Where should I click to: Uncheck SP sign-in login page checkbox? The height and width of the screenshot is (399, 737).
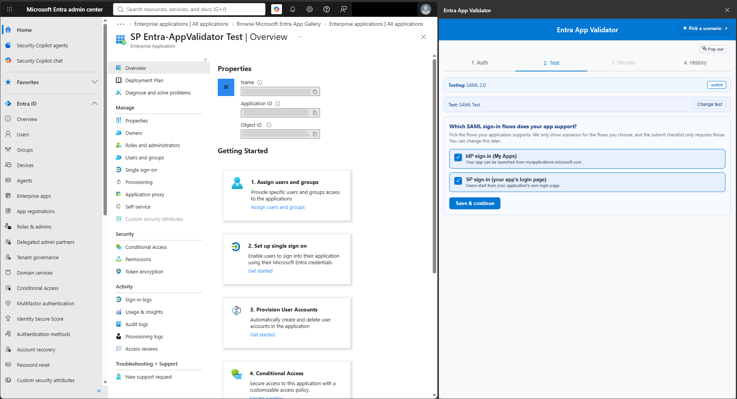[x=458, y=180]
